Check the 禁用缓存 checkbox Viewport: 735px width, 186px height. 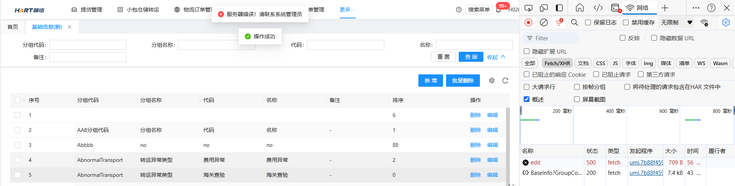point(625,23)
